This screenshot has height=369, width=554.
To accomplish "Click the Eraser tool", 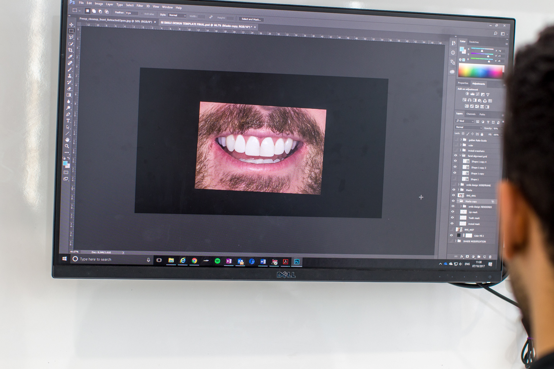I will click(x=69, y=88).
